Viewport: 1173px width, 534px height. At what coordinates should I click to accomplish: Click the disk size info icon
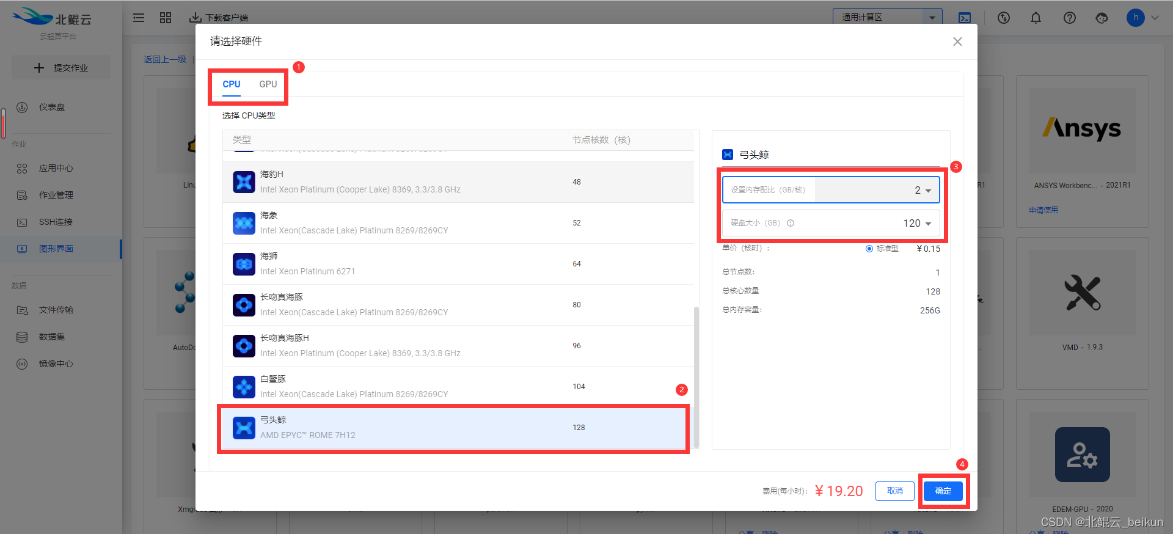tap(791, 223)
